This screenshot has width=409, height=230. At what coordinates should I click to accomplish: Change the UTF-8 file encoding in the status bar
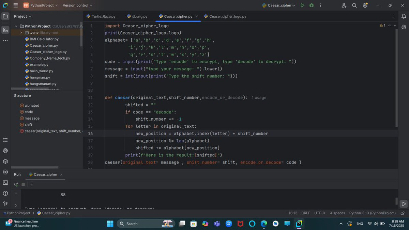[x=320, y=213]
